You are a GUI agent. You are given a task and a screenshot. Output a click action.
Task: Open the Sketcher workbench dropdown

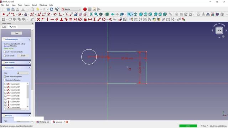tap(71, 9)
